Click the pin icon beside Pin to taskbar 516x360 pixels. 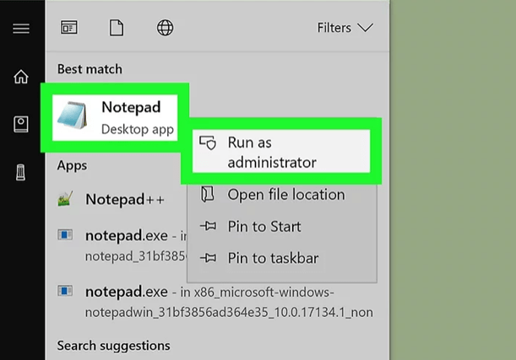[208, 258]
